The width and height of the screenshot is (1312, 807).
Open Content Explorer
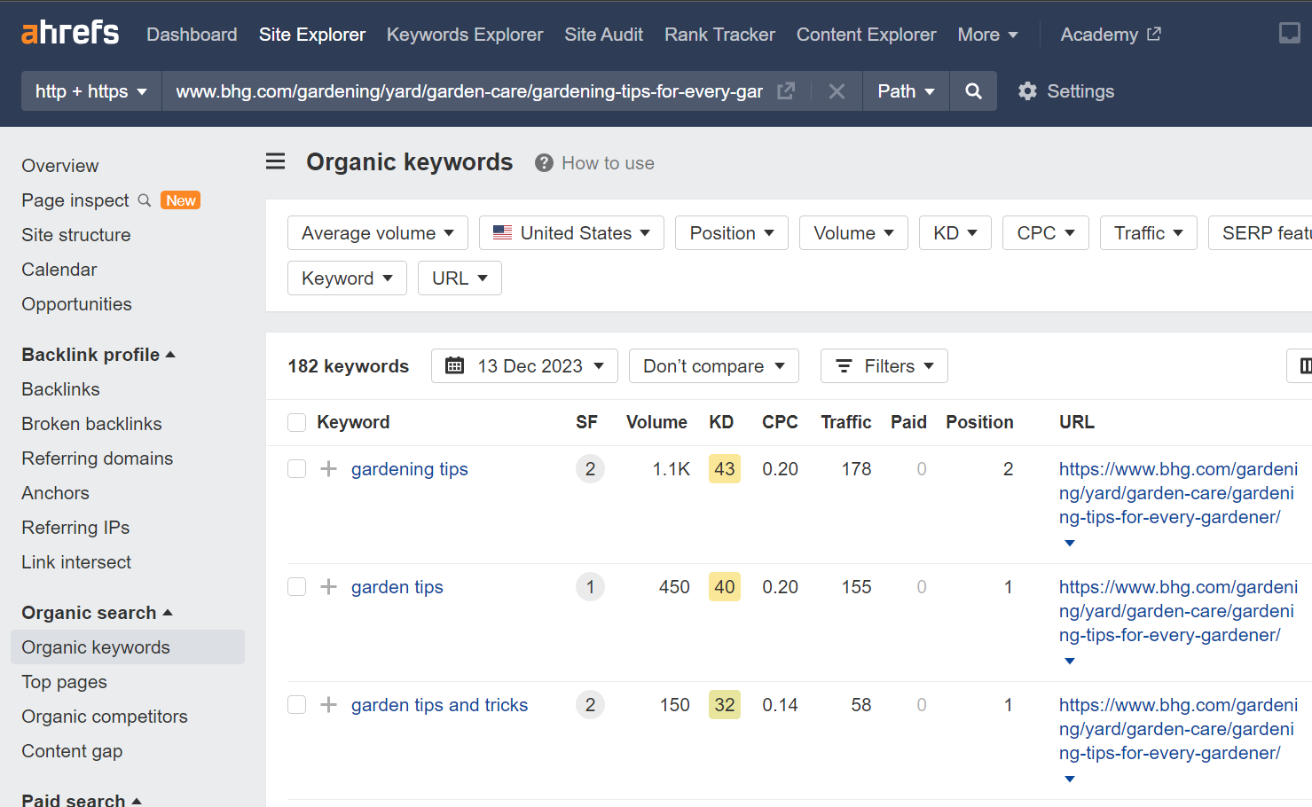tap(866, 35)
